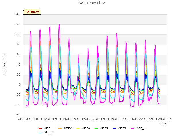
Task: Click the green SHF4 legend swatch
Action: click(x=96, y=128)
